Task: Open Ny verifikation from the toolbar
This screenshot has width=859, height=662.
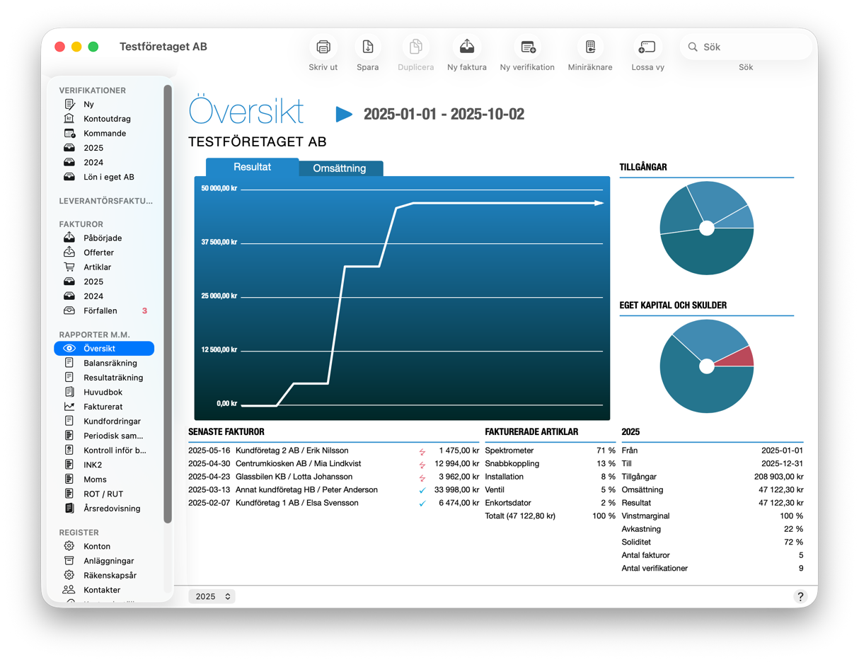Action: [528, 47]
